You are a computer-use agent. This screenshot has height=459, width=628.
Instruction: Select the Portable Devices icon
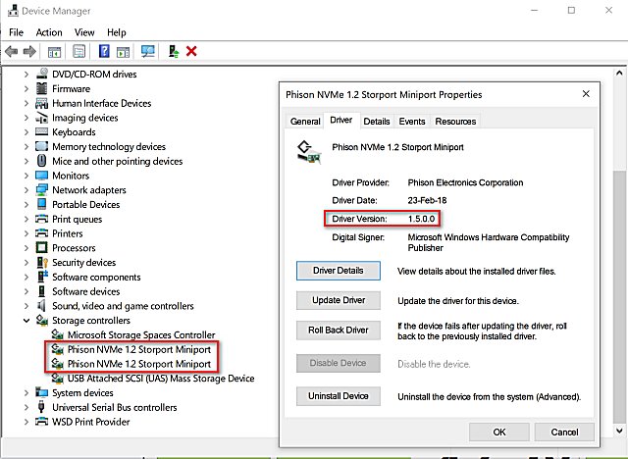(41, 204)
